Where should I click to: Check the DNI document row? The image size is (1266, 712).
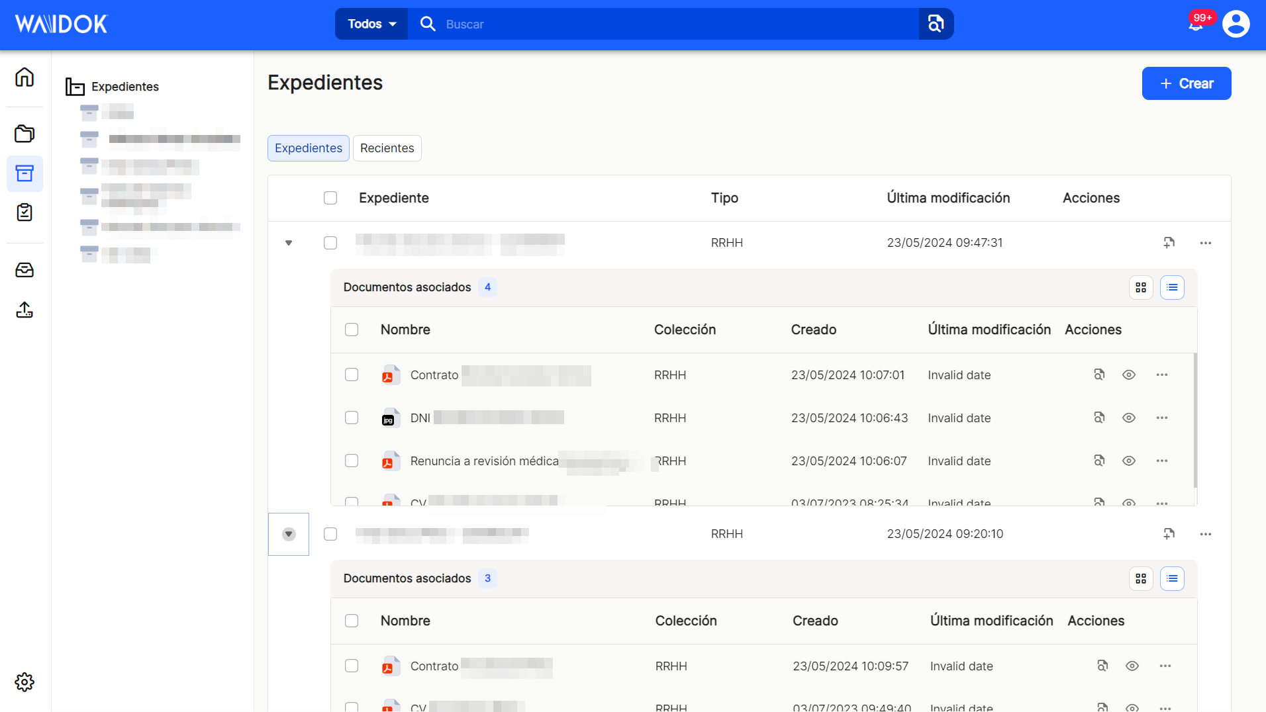[352, 418]
